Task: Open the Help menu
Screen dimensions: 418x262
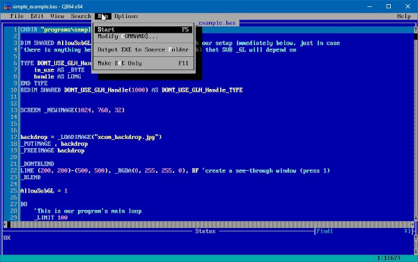Action: (x=404, y=16)
